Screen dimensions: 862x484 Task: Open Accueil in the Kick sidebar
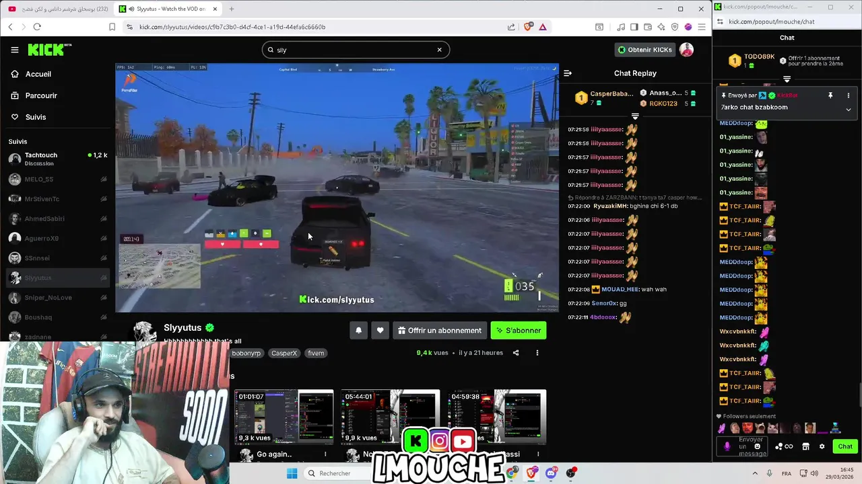(38, 74)
